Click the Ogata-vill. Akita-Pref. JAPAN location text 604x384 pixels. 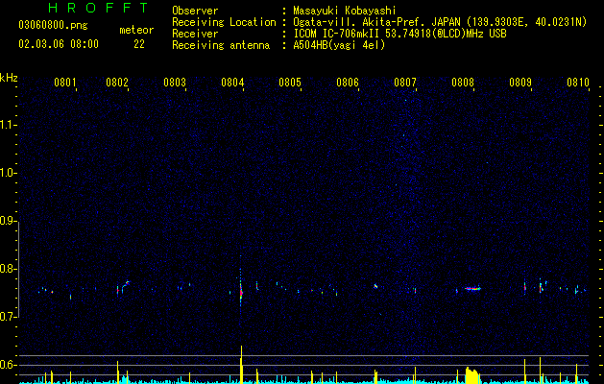point(440,22)
